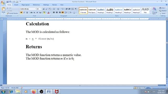Shrink the font size
The image size is (168, 94).
pos(46,9)
